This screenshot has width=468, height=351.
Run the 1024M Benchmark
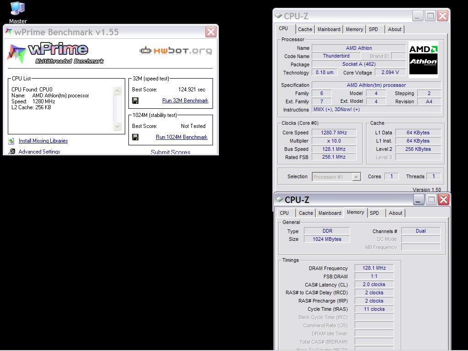(x=181, y=137)
